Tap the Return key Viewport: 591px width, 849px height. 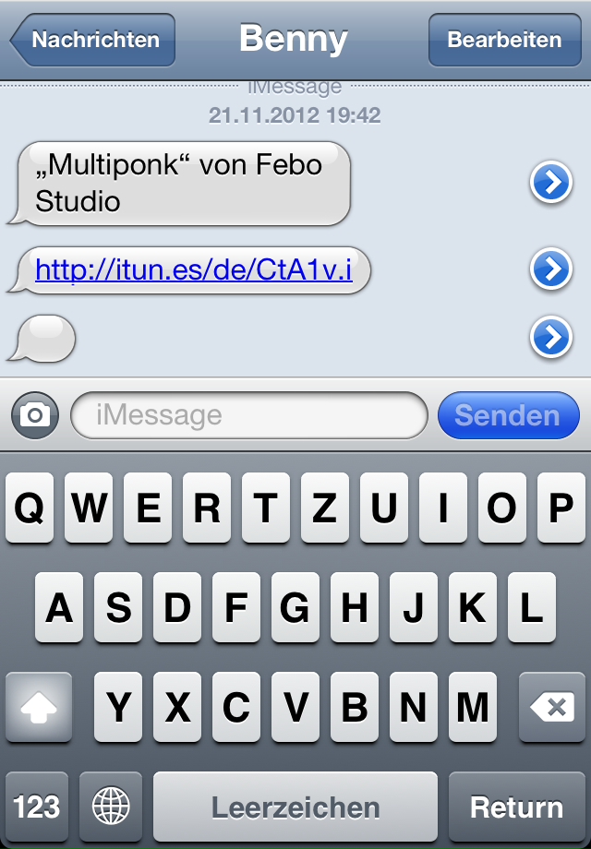pos(517,806)
